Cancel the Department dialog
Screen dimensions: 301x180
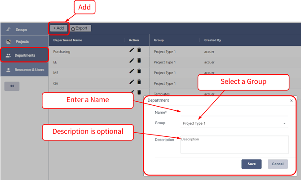click(x=278, y=164)
